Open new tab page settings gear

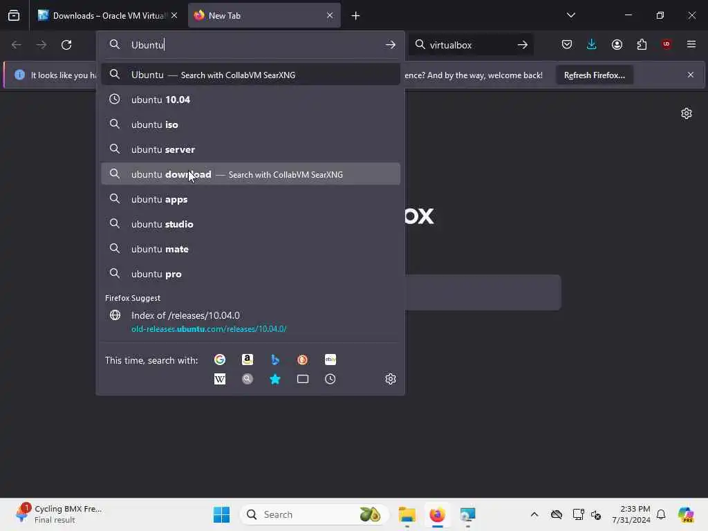pyautogui.click(x=687, y=113)
